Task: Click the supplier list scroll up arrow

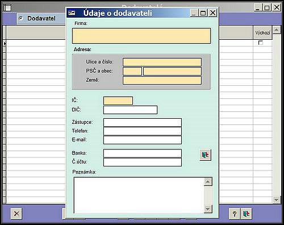Action: tap(277, 30)
